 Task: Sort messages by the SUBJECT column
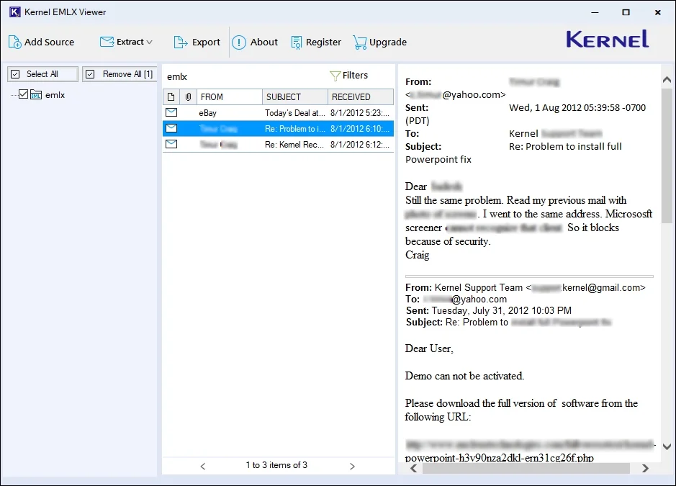point(294,97)
